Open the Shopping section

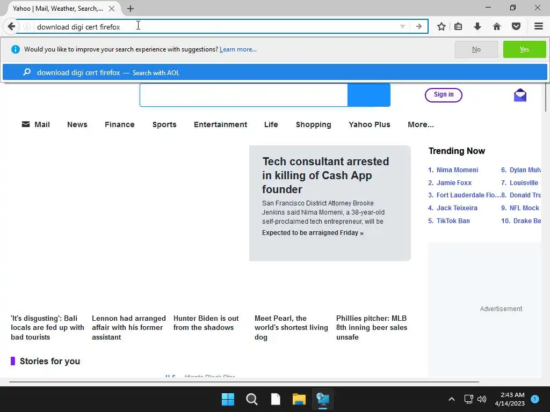click(x=313, y=124)
